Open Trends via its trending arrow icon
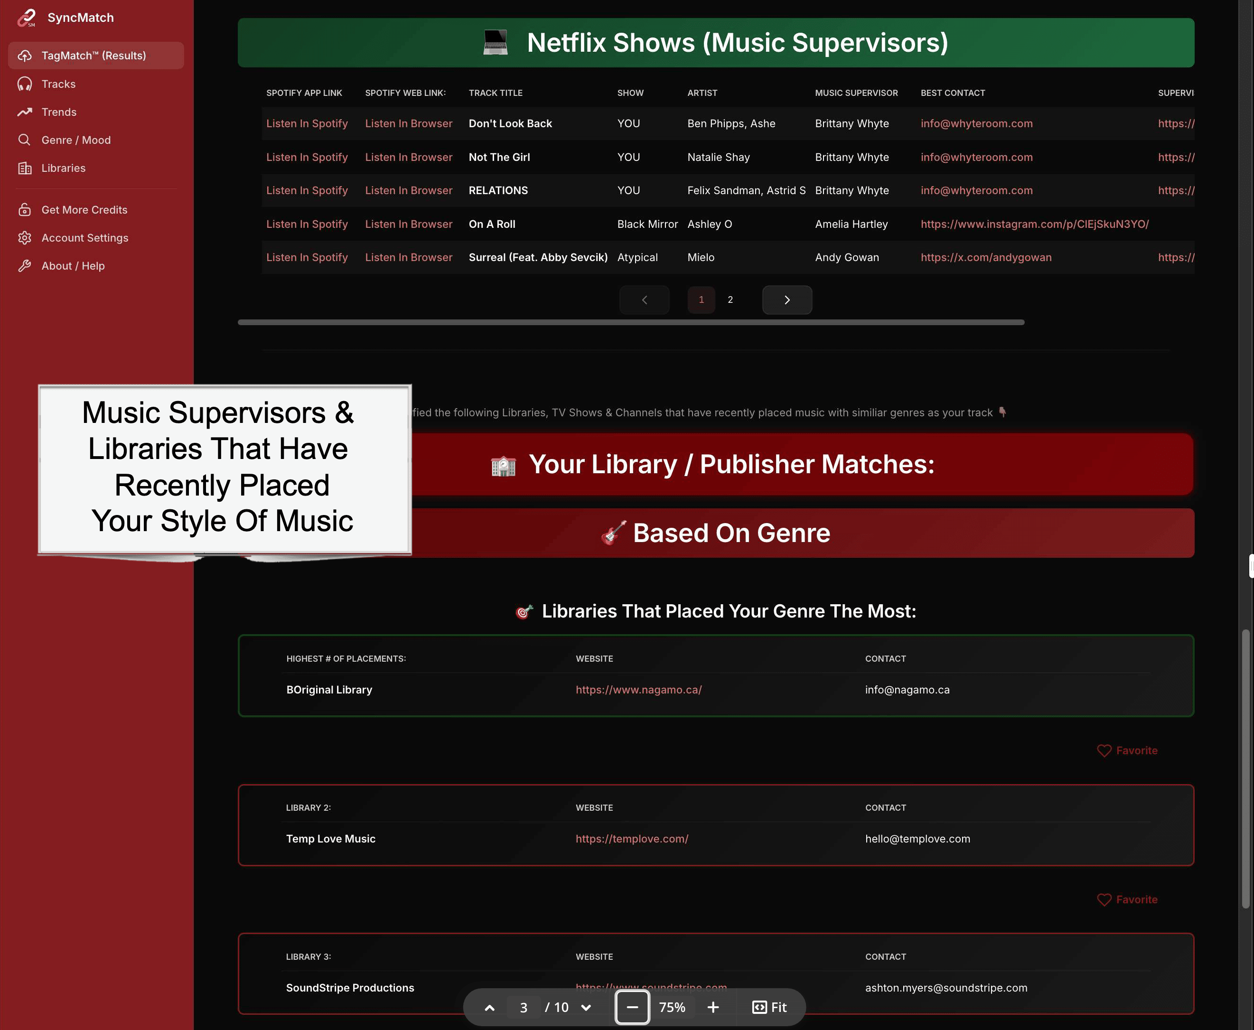The height and width of the screenshot is (1030, 1254). 24,112
